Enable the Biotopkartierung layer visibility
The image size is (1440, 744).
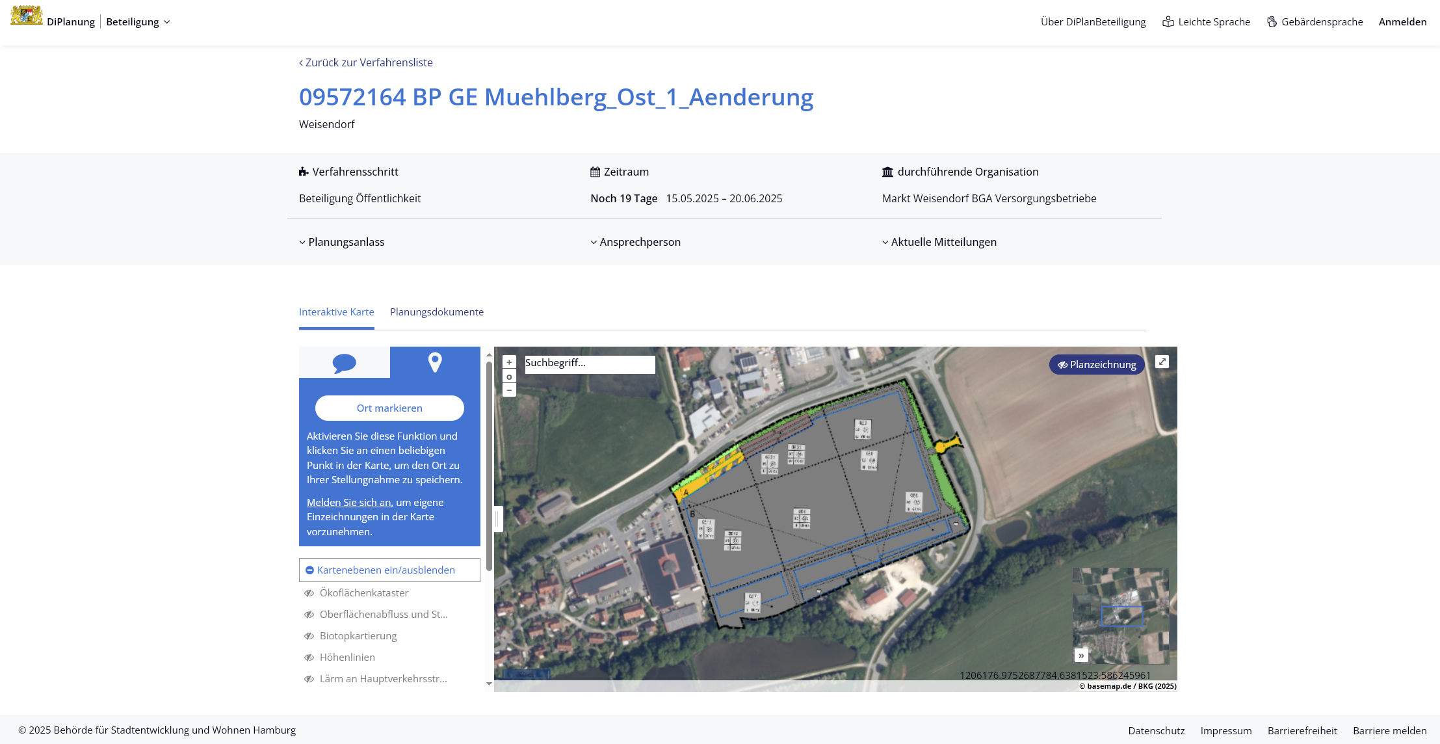coord(309,635)
